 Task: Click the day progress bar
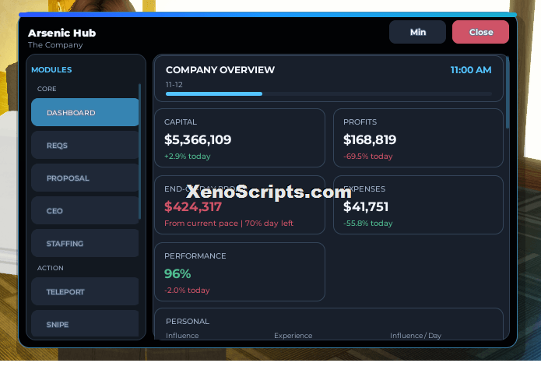click(328, 94)
